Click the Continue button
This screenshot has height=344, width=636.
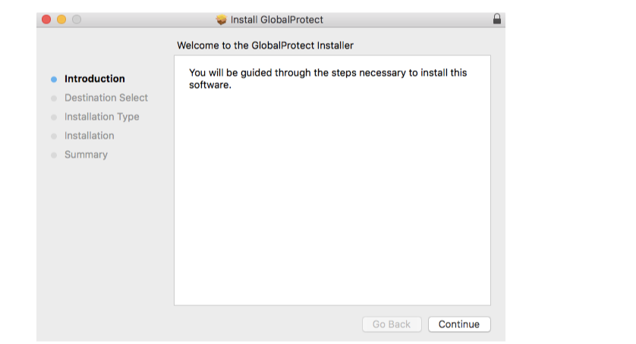point(459,324)
